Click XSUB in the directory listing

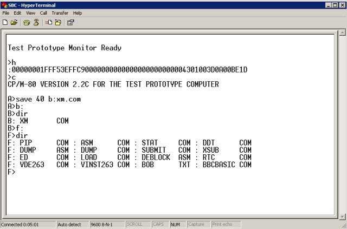click(211, 150)
